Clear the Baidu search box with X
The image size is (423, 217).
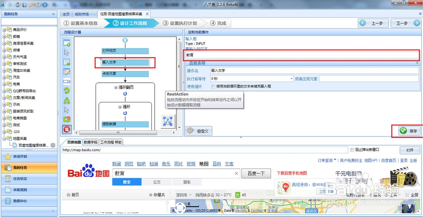[x=236, y=174]
